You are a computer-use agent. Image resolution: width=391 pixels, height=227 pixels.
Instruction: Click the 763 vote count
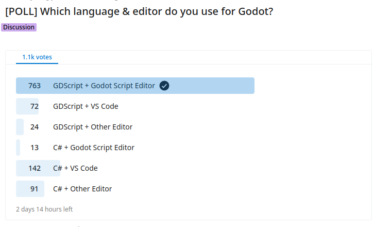35,86
